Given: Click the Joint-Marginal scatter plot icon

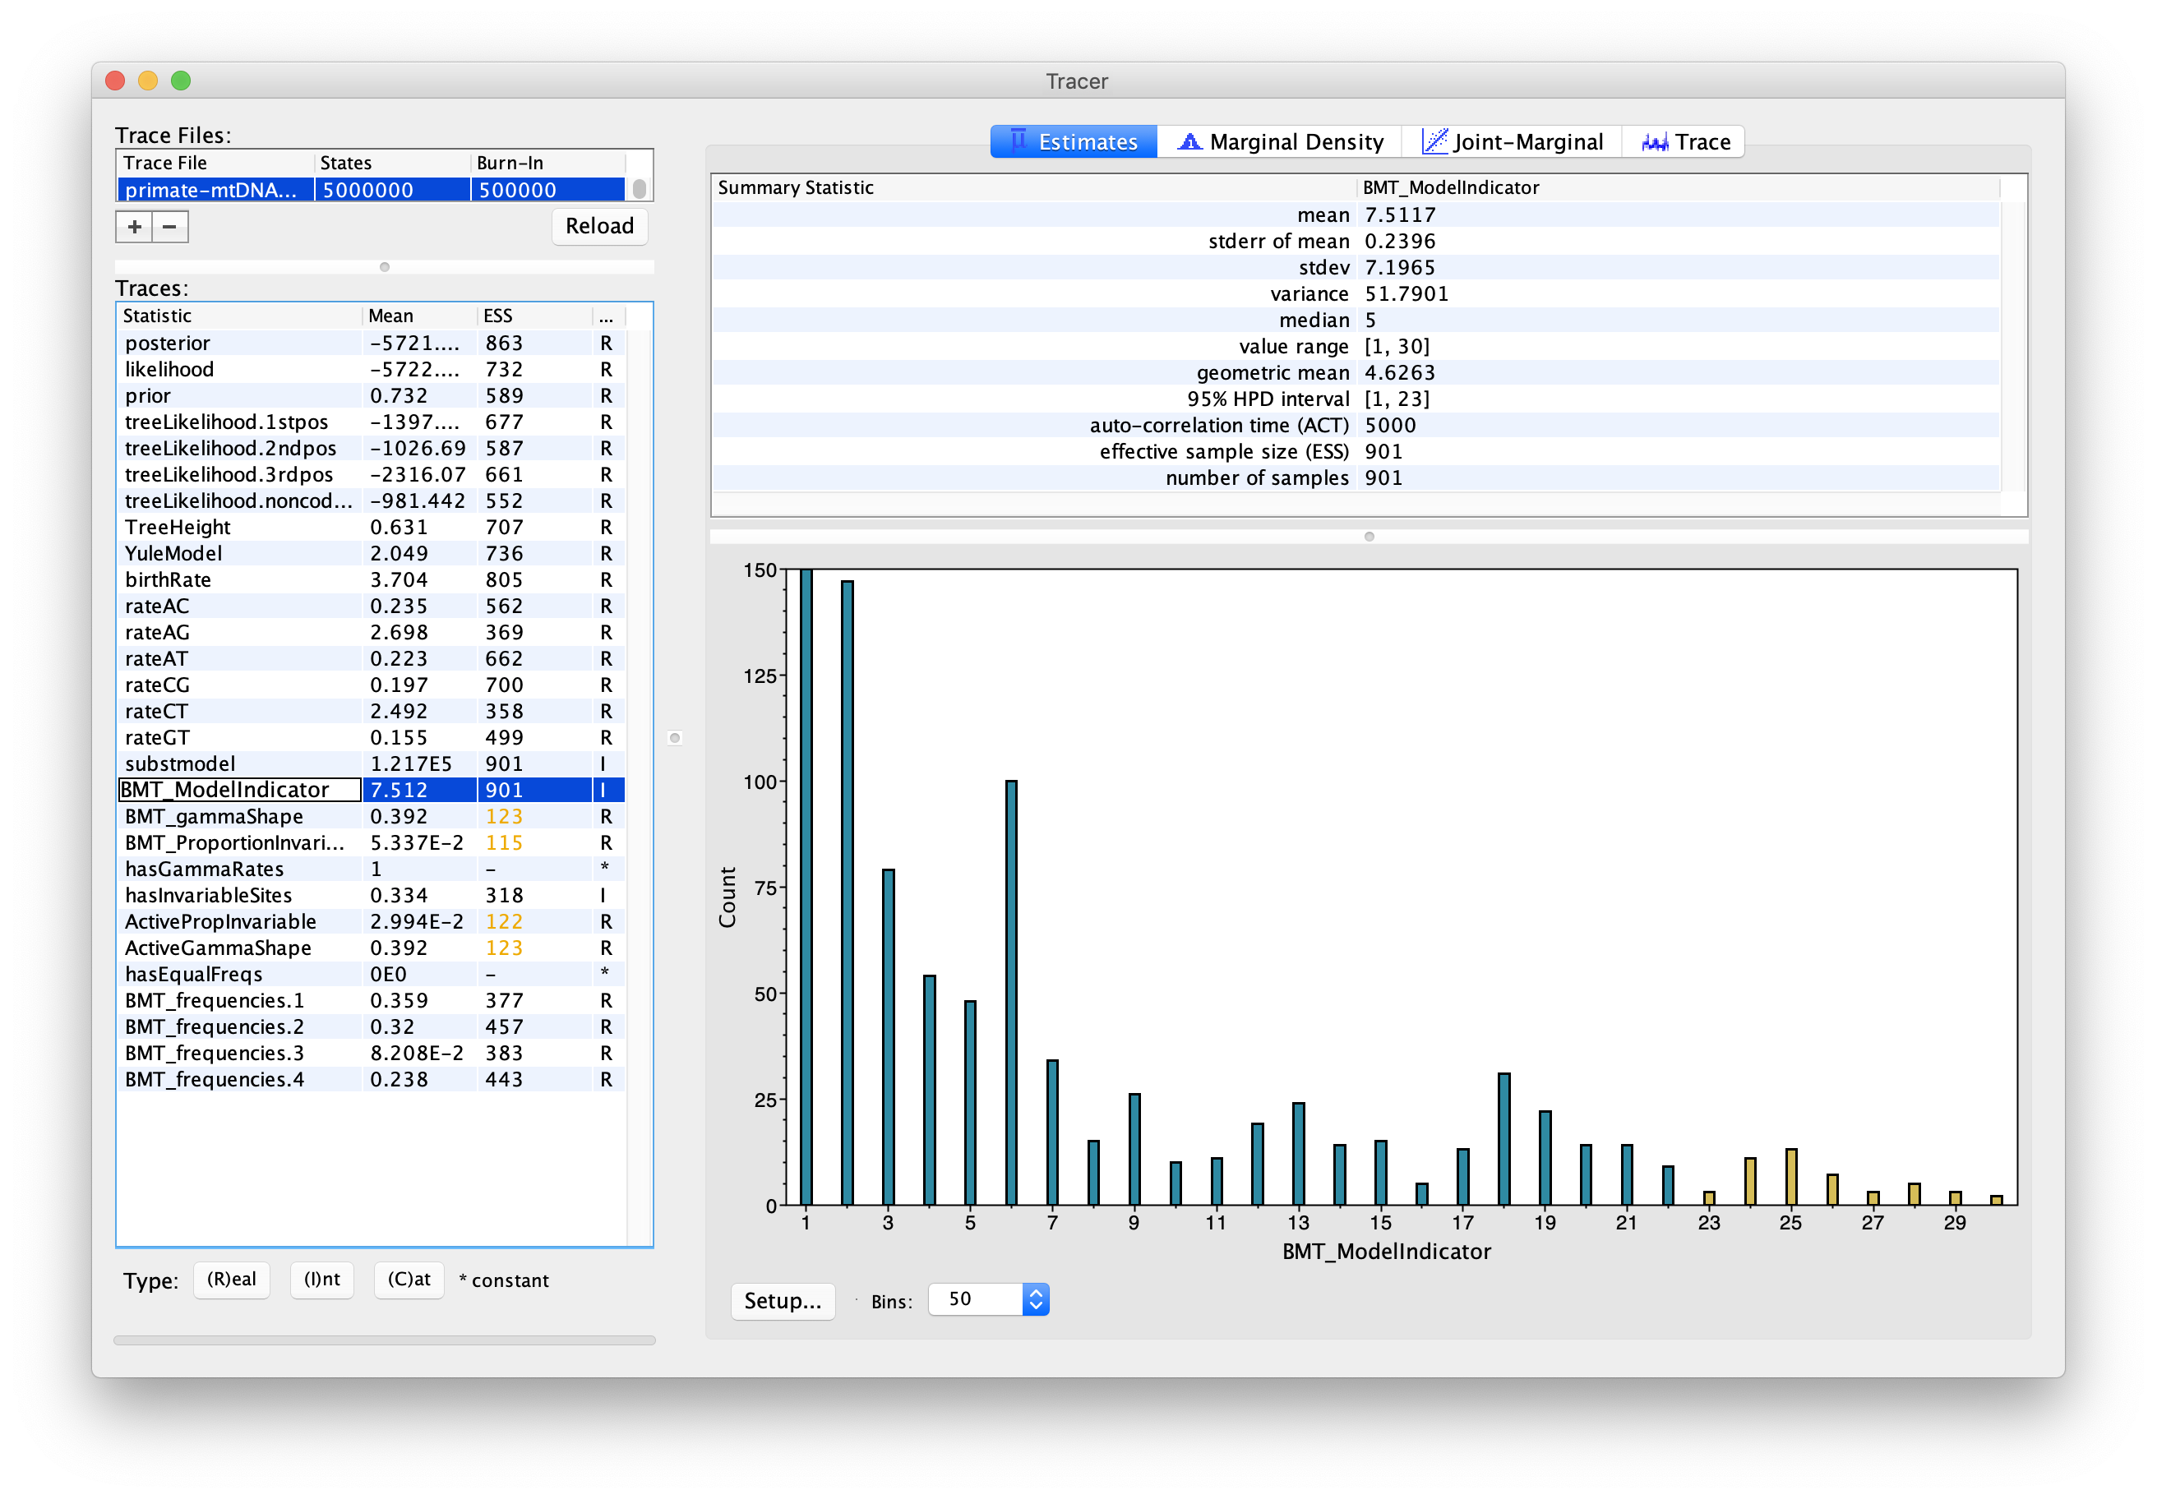Looking at the screenshot, I should [1434, 142].
